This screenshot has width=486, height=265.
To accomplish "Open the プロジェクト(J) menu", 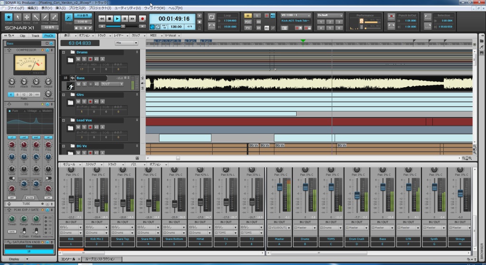I will point(100,8).
